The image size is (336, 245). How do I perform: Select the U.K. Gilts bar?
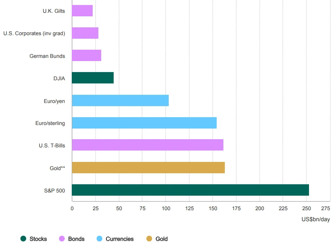click(82, 11)
